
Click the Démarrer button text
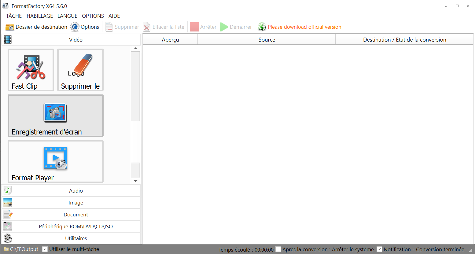pyautogui.click(x=241, y=27)
